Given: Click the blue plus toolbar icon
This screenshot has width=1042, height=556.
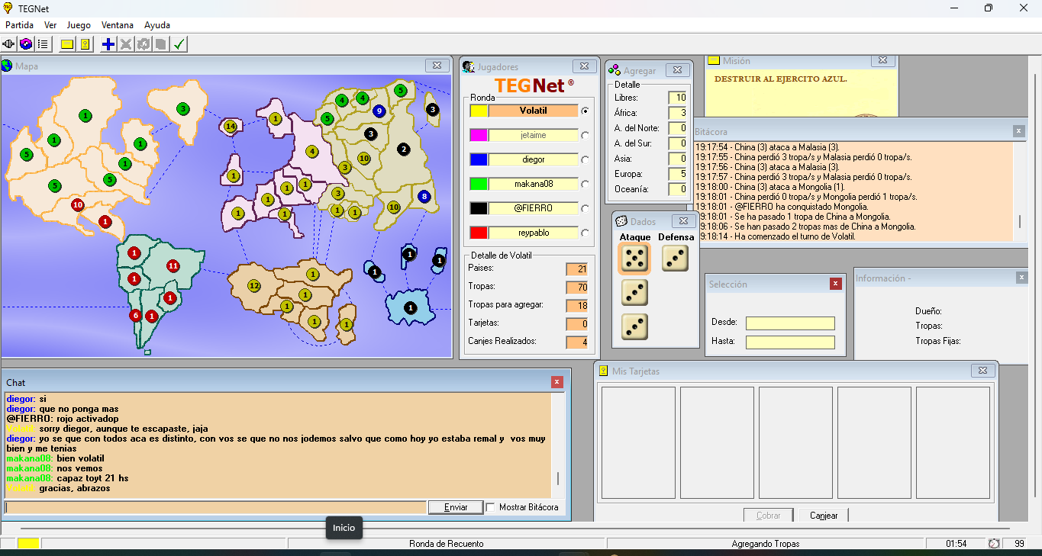Looking at the screenshot, I should (x=108, y=44).
